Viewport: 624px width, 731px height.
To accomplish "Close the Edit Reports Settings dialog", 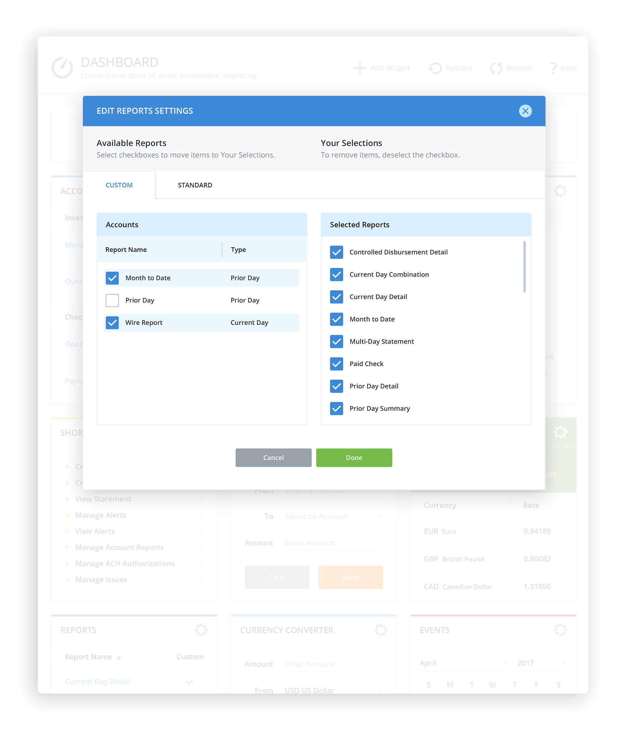I will click(x=525, y=111).
